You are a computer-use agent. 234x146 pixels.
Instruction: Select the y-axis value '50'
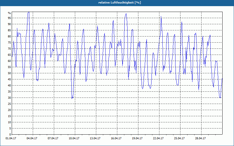(9, 73)
